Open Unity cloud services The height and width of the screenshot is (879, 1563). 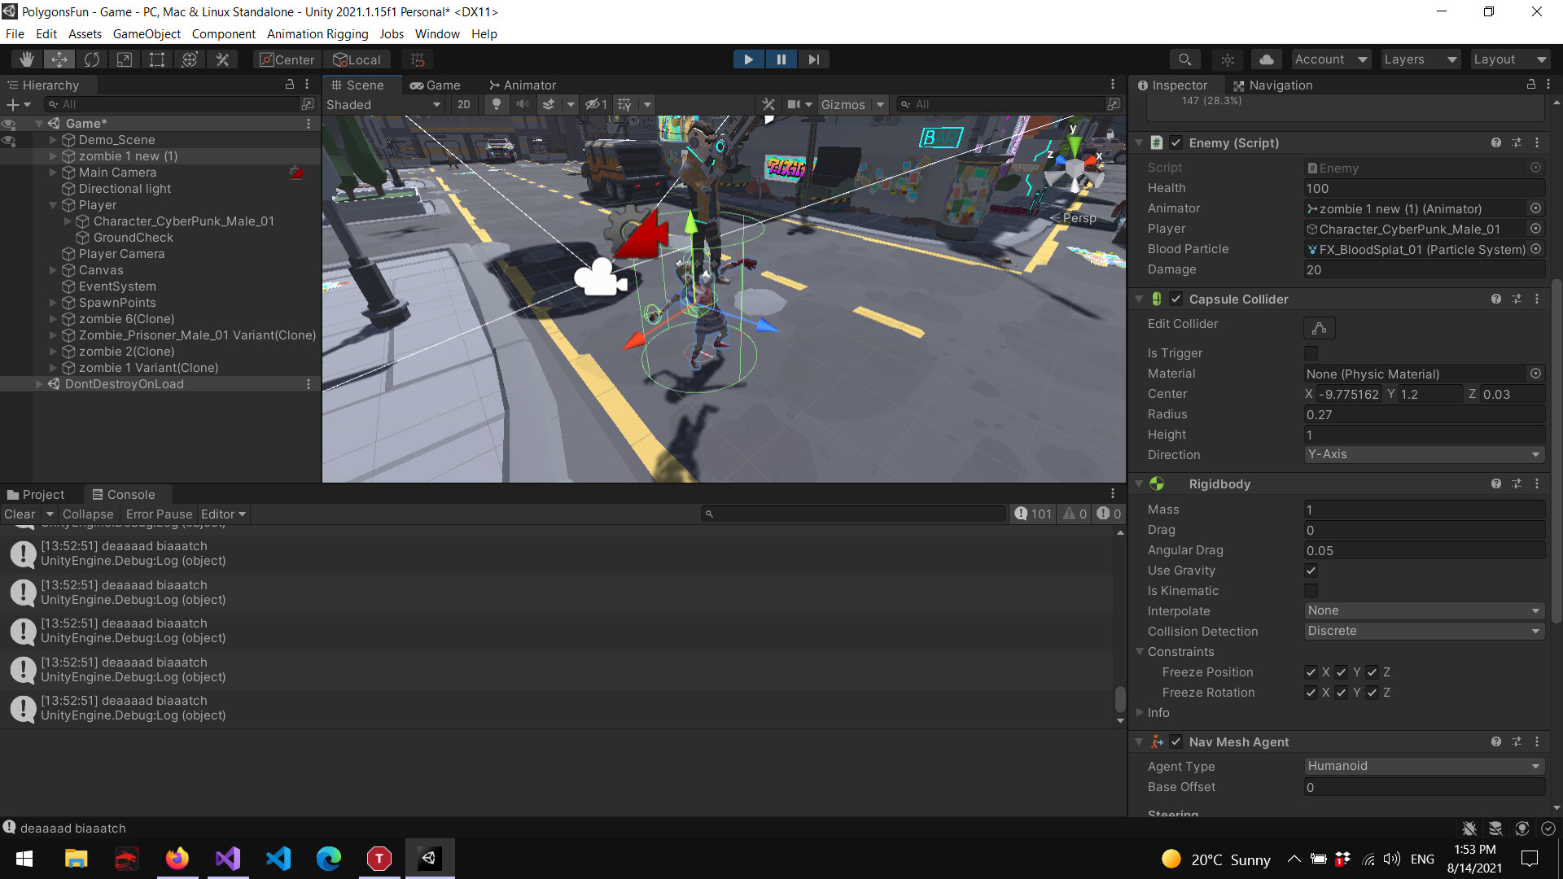(x=1266, y=59)
